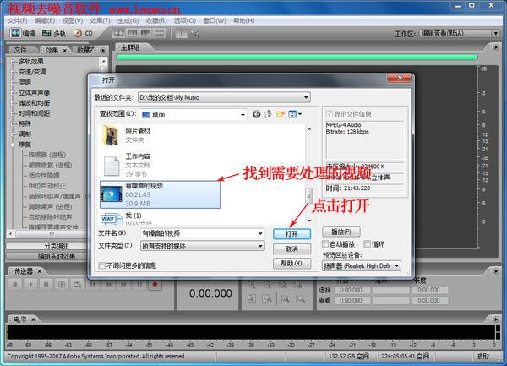Open the 预览回放设备 dropdown
507x366 pixels.
397,266
